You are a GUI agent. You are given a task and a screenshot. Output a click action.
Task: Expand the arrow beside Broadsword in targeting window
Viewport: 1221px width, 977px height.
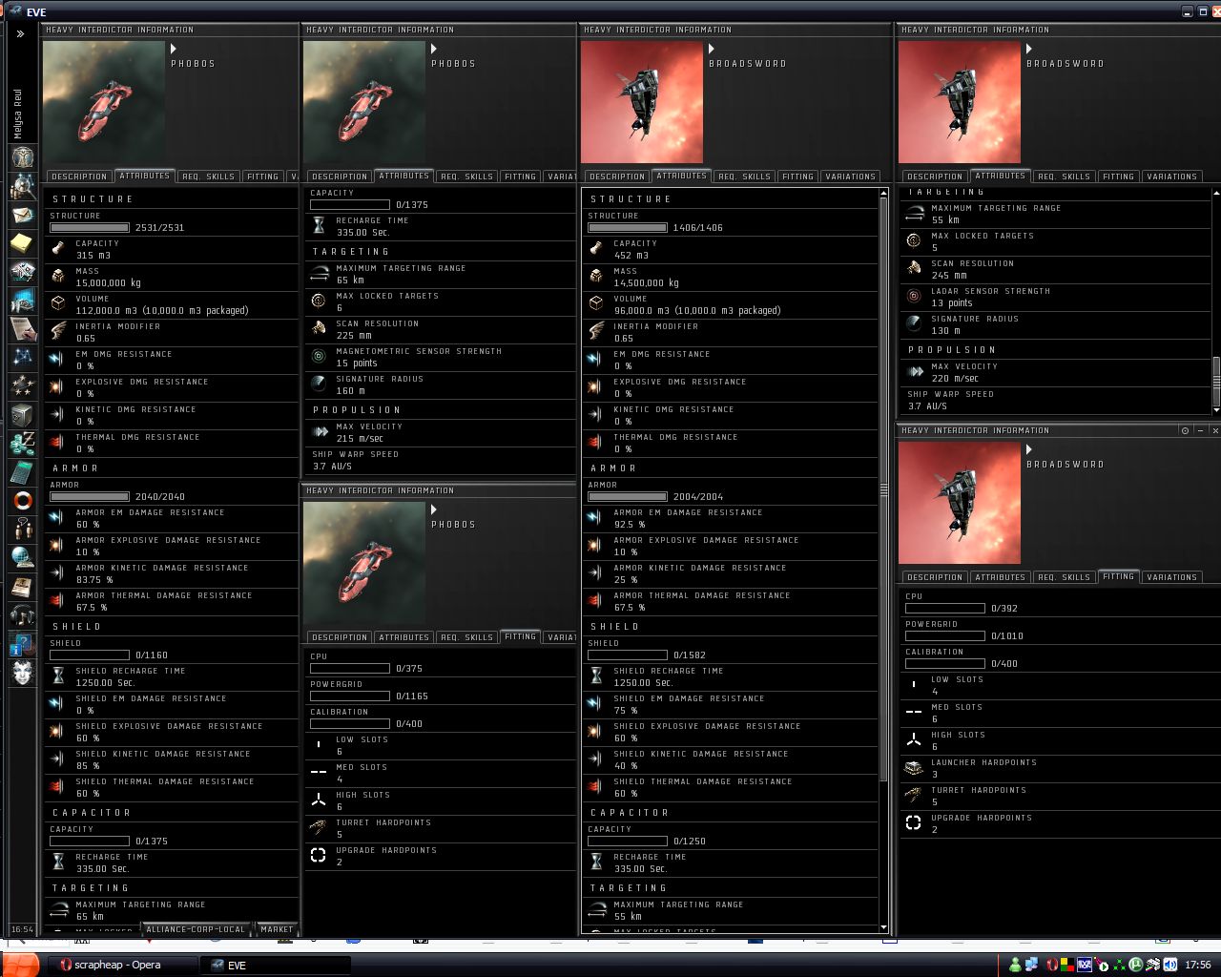pyautogui.click(x=1029, y=49)
